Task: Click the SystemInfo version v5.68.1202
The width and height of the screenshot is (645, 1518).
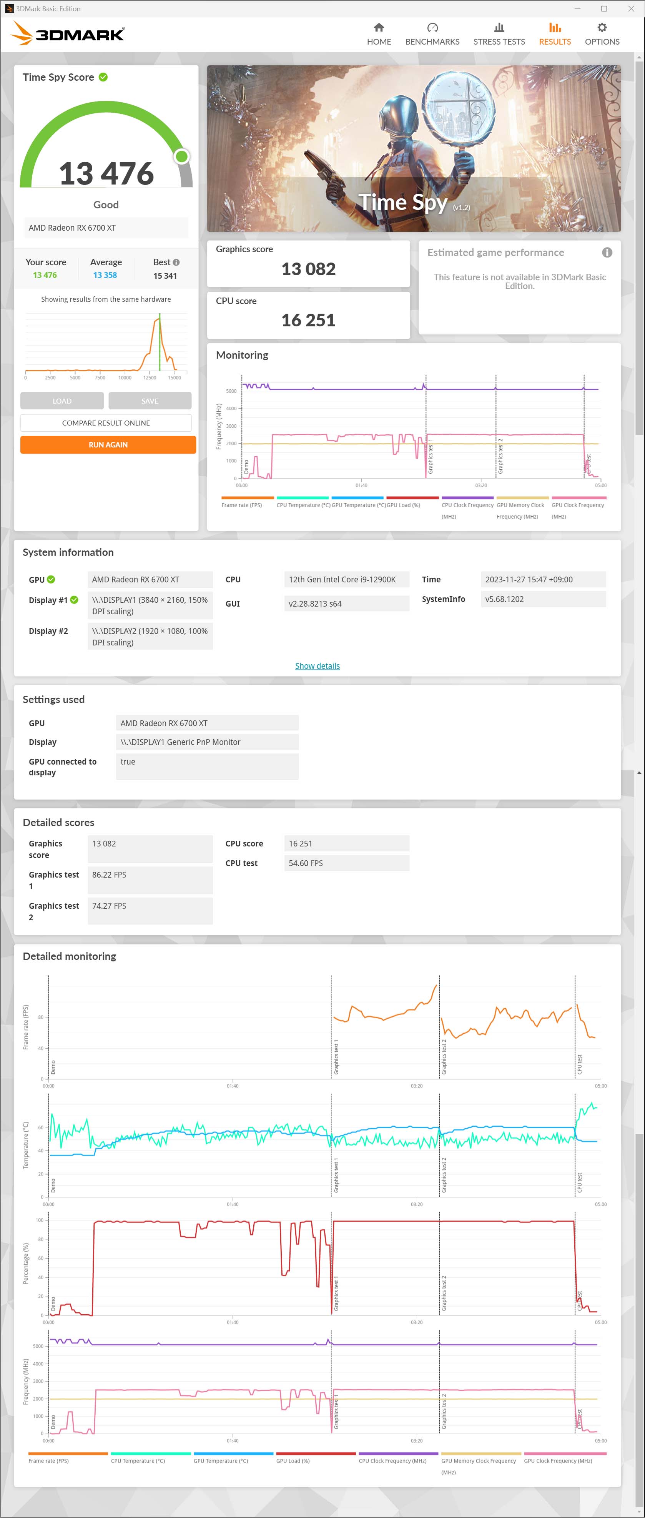Action: pyautogui.click(x=543, y=599)
